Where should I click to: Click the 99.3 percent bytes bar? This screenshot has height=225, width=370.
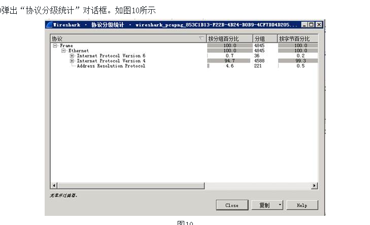pos(298,61)
